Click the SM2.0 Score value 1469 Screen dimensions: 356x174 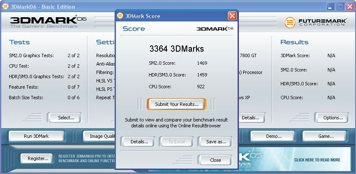tap(202, 63)
